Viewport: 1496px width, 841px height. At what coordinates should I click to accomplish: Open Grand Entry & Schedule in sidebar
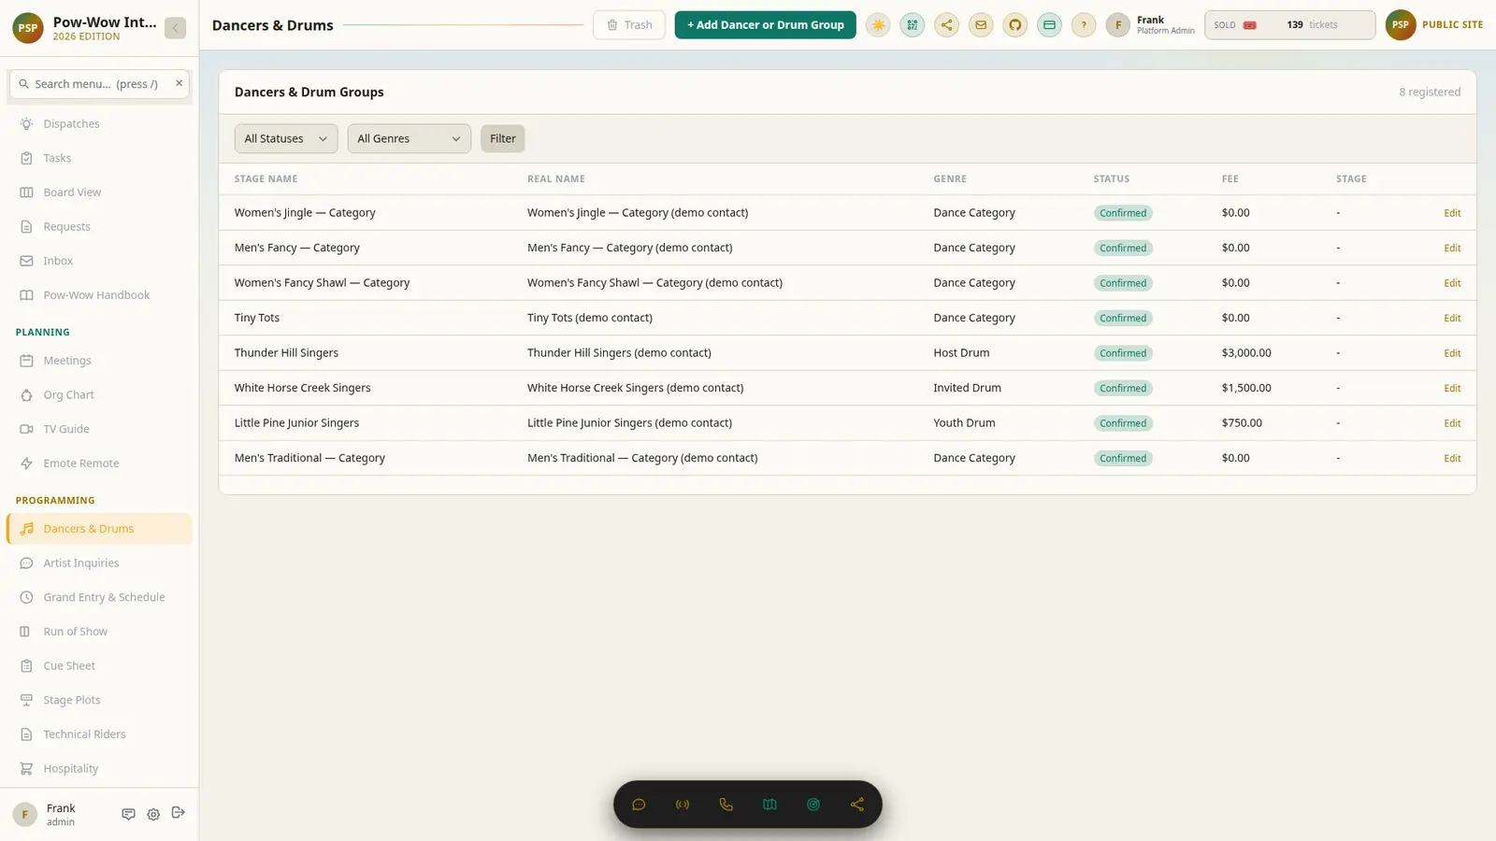[x=99, y=597]
